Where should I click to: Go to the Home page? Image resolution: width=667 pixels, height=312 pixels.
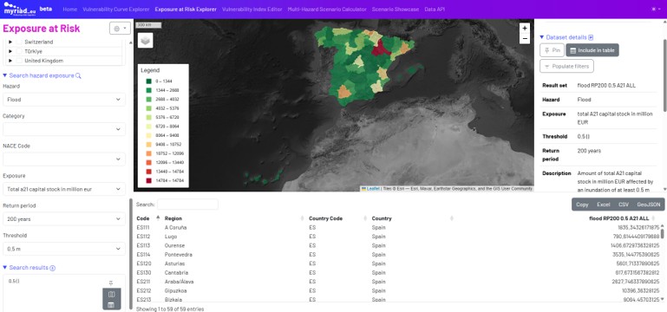tap(69, 10)
